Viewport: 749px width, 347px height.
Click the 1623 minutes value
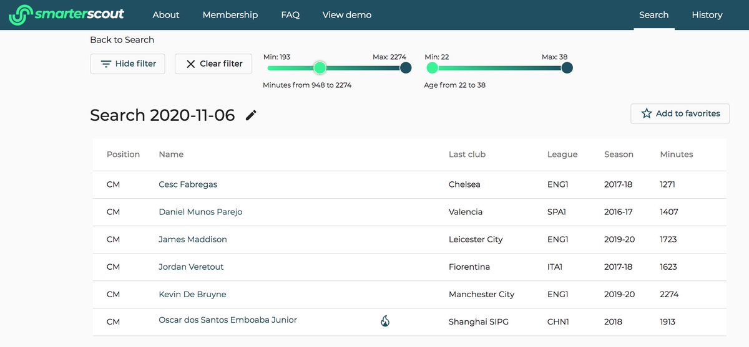tap(668, 267)
